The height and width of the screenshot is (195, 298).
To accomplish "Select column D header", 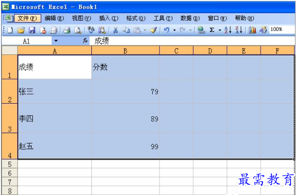I will 210,51.
